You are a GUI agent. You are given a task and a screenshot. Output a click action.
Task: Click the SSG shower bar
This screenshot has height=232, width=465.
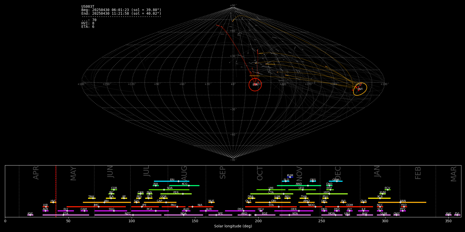pyautogui.click(x=111, y=211)
